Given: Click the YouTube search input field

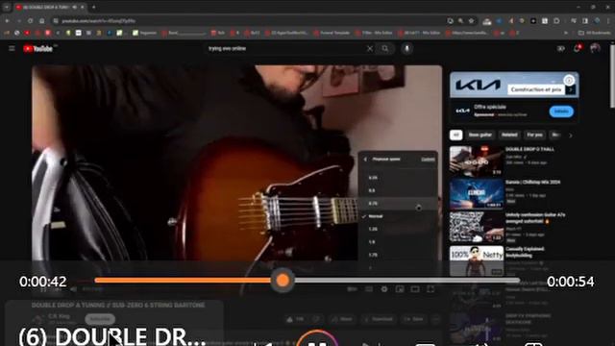Looking at the screenshot, I should coord(284,49).
